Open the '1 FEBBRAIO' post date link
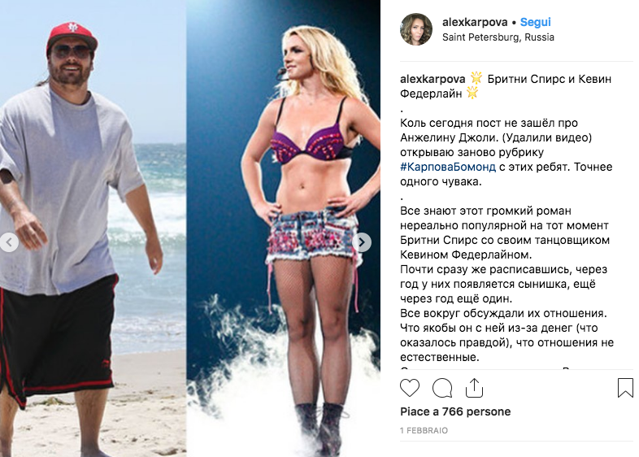639x457 pixels. pyautogui.click(x=424, y=430)
